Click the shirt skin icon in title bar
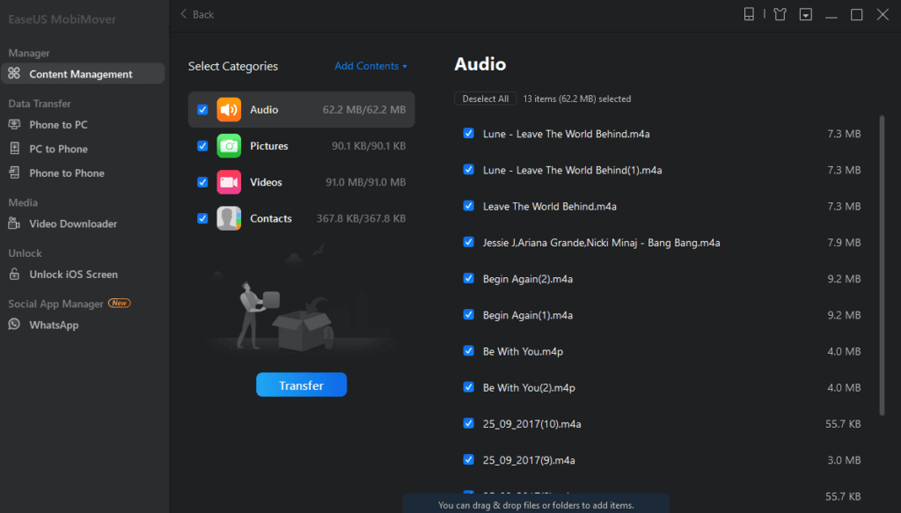Image resolution: width=901 pixels, height=513 pixels. [780, 14]
